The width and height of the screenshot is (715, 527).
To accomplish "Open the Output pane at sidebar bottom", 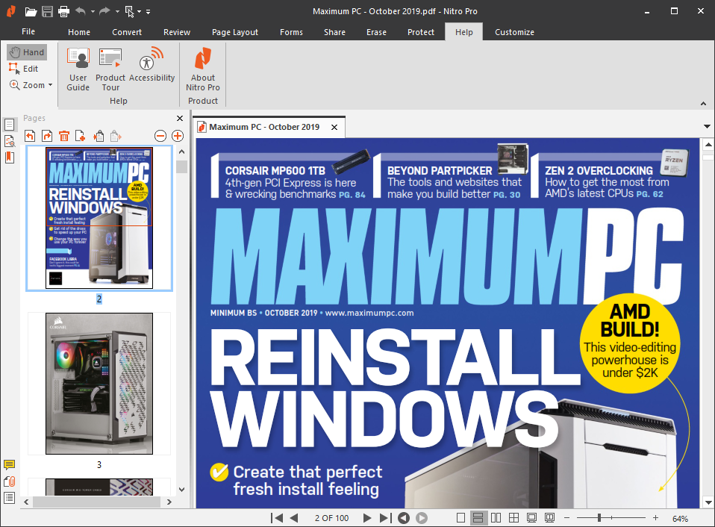I will coord(9,498).
